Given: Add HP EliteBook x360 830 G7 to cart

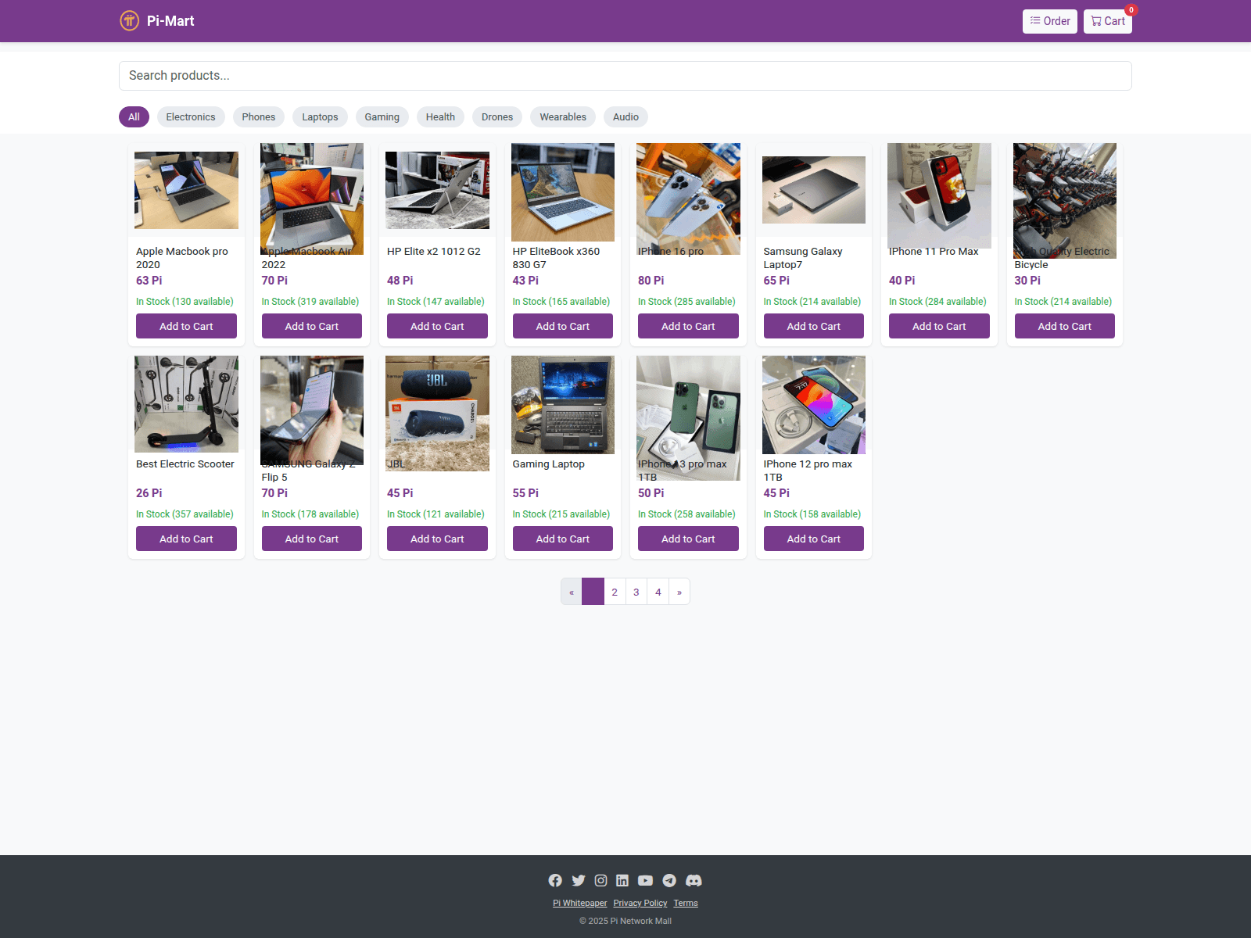Looking at the screenshot, I should tap(563, 326).
